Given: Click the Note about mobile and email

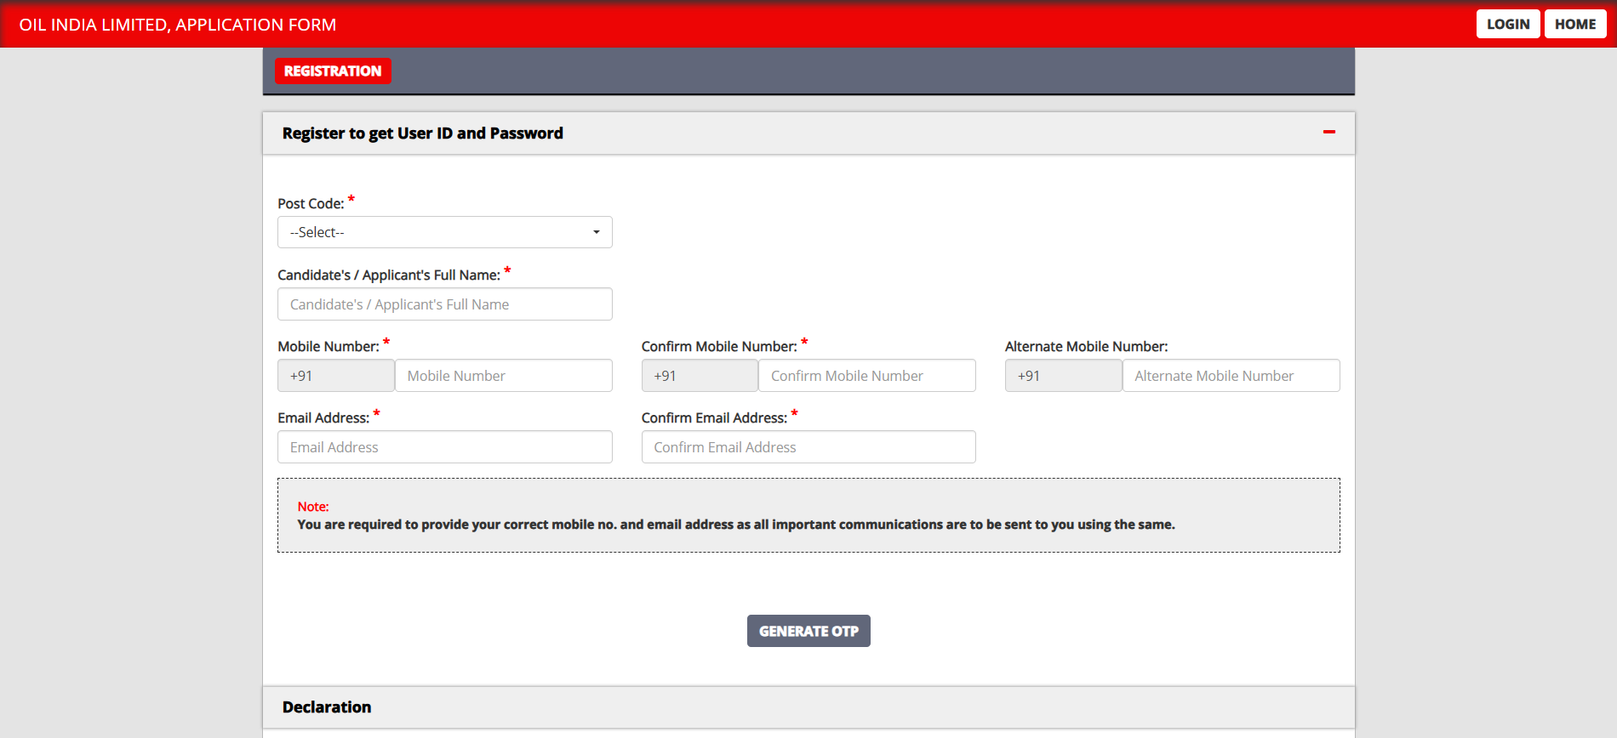Looking at the screenshot, I should (735, 525).
